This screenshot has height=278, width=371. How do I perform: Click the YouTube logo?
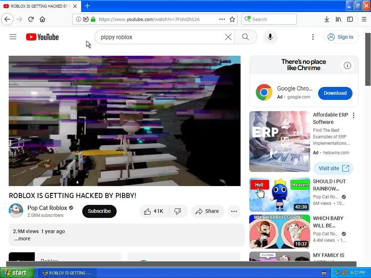click(42, 37)
